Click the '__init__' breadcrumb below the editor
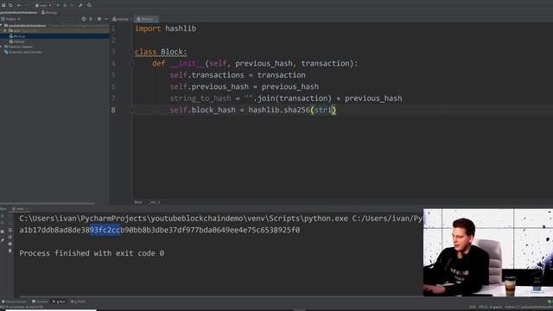The width and height of the screenshot is (553, 311). 155,202
